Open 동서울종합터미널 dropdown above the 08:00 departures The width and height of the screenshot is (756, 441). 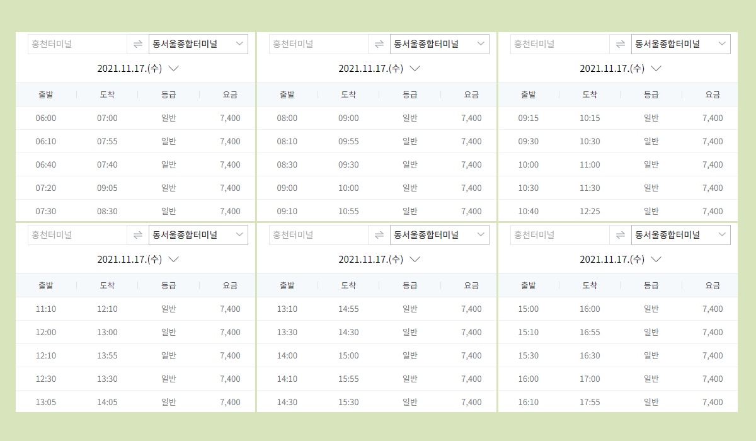click(x=440, y=44)
